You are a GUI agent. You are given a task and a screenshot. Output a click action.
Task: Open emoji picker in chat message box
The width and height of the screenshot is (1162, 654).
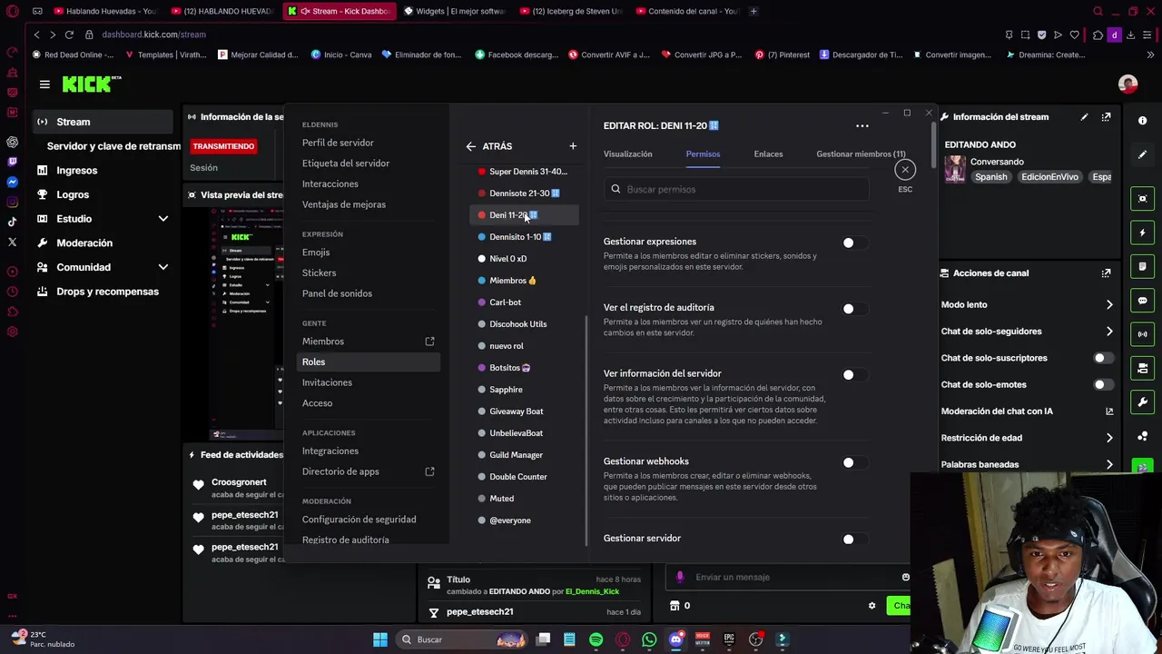pyautogui.click(x=905, y=577)
